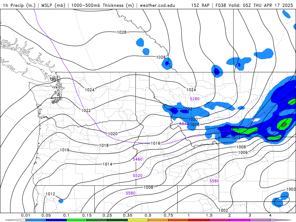
Task: Click the 1018 isobar label over Oregon
Action: 104,145
